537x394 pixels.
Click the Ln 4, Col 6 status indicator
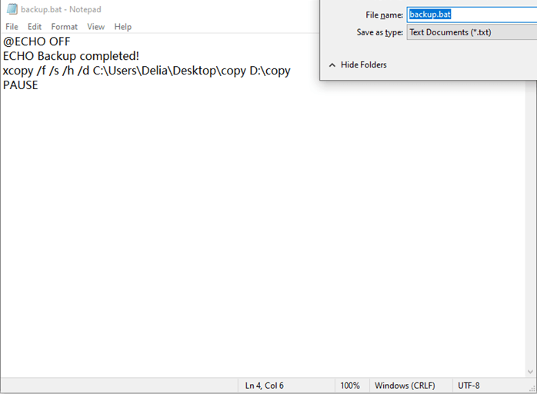264,386
